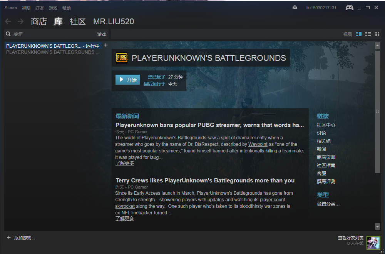
Task: Click the 昨天 - PC Gamer byline
Action: [x=132, y=187]
